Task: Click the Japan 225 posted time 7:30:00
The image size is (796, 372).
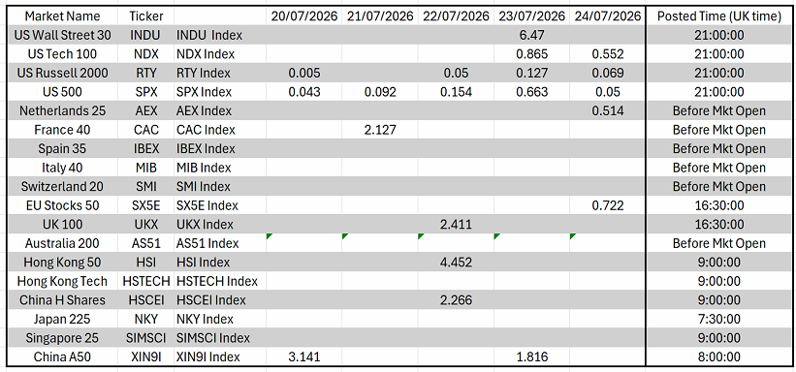Action: coord(718,320)
